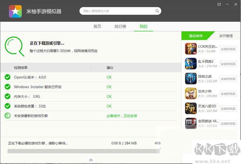The height and width of the screenshot is (164, 241).
Task: Click the 米柚手游模拟器 title text
Action: [44, 11]
